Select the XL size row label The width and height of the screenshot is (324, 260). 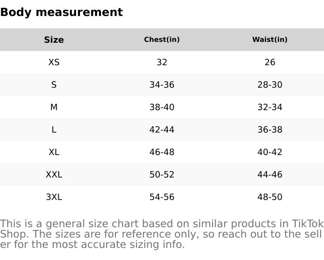(x=54, y=152)
